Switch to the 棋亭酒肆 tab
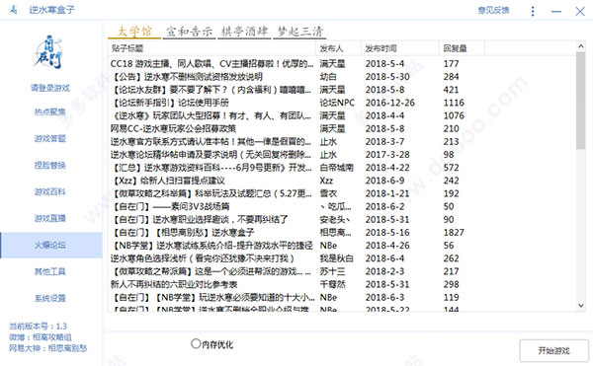Screen dimensions: 593x366 click(x=244, y=32)
